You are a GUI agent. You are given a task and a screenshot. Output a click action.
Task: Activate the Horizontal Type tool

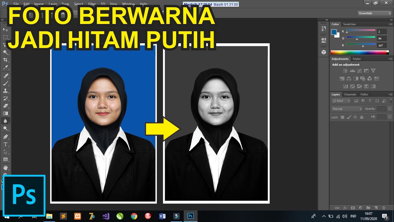coord(5,144)
